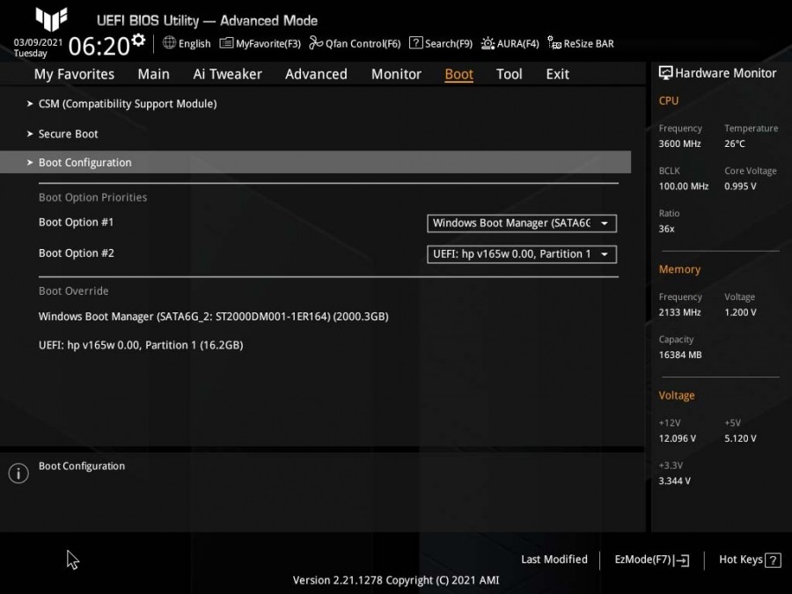Click CPU temperature value 26°C
This screenshot has height=594, width=792.
pos(735,144)
